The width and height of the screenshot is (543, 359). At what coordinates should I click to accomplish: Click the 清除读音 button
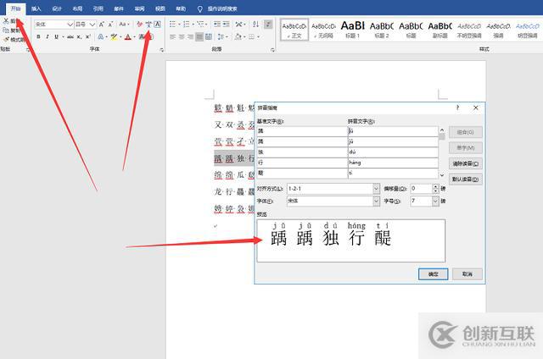click(x=466, y=163)
